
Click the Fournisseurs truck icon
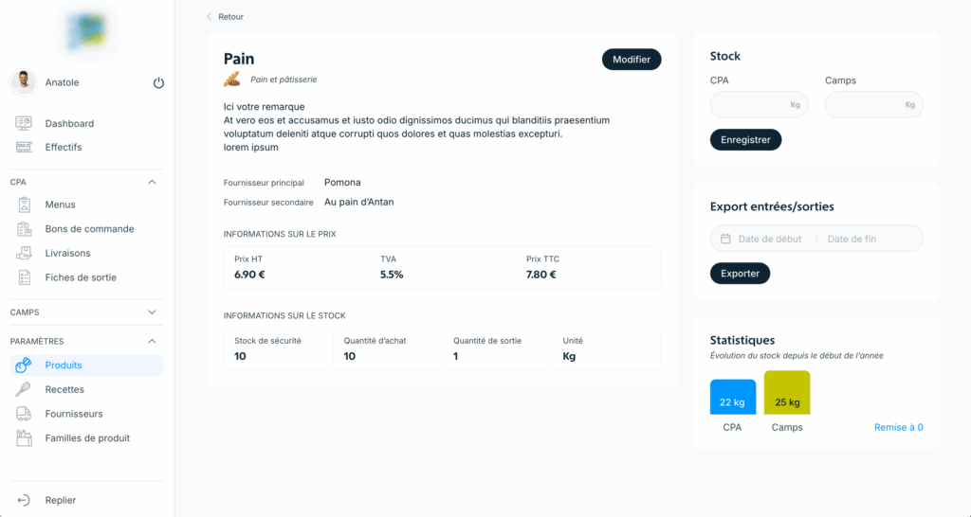point(26,414)
